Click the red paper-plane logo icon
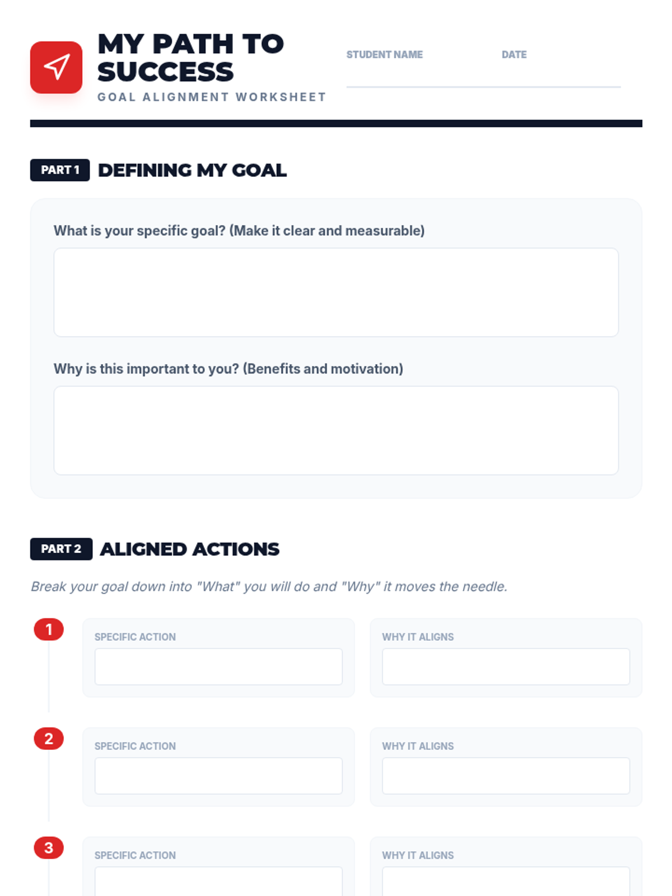The width and height of the screenshot is (672, 896). tap(56, 67)
